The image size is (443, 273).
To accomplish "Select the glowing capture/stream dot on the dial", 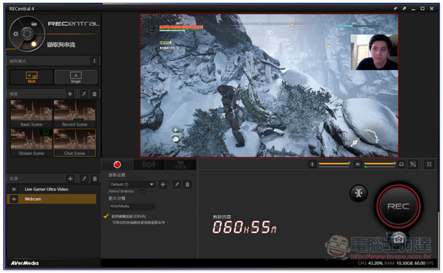I will tap(34, 44).
